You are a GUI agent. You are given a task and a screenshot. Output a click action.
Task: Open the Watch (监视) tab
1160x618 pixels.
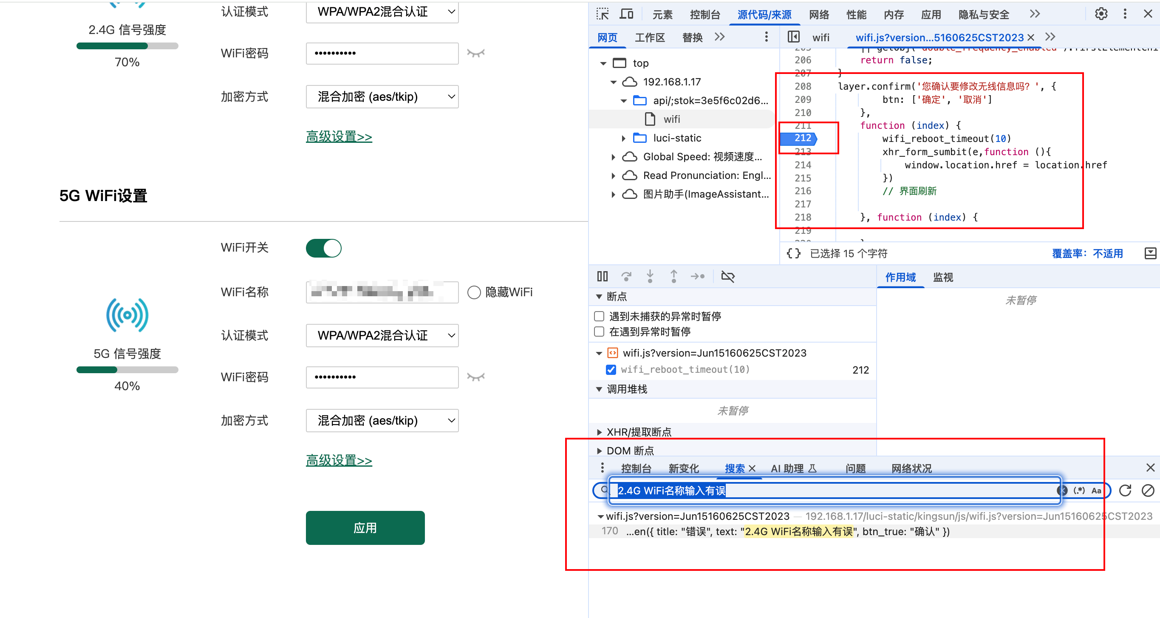click(x=943, y=277)
